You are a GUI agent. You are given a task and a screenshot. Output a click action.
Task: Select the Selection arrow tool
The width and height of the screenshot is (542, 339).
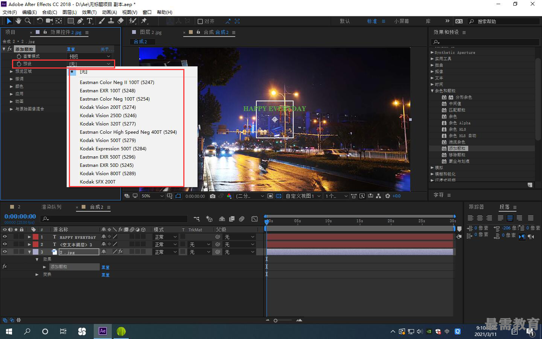(x=9, y=21)
